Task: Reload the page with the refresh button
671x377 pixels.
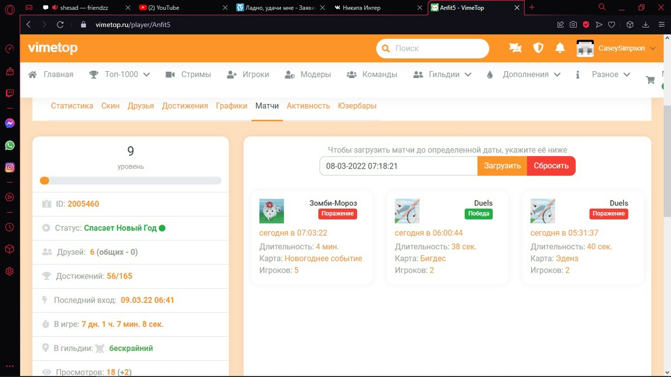Action: coord(60,25)
